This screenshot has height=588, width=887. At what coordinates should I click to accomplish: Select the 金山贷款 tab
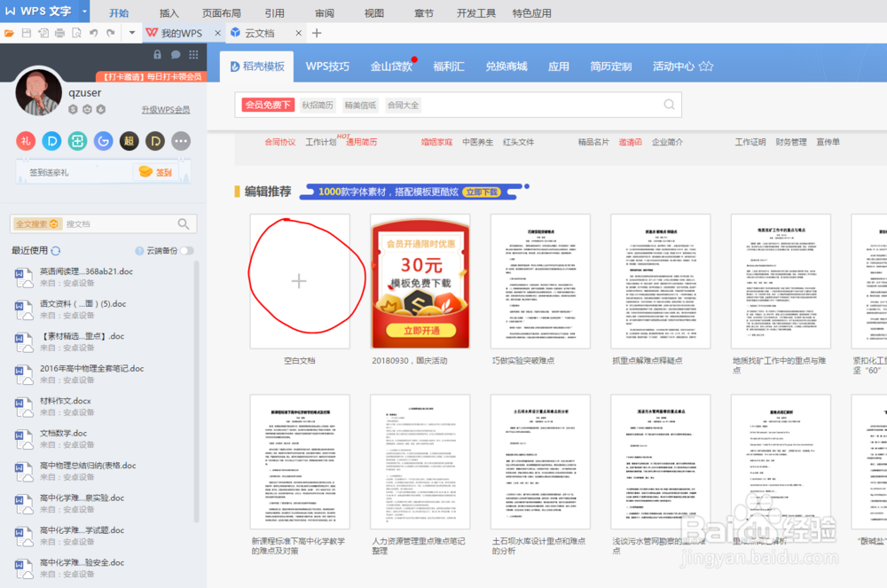click(391, 67)
